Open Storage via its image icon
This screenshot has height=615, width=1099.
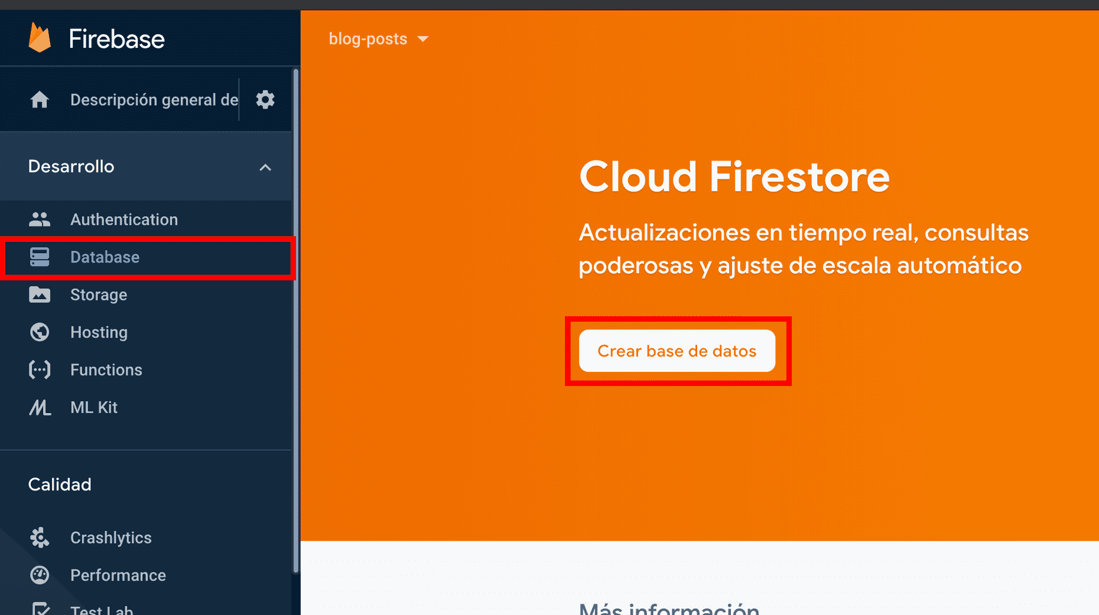(x=40, y=295)
